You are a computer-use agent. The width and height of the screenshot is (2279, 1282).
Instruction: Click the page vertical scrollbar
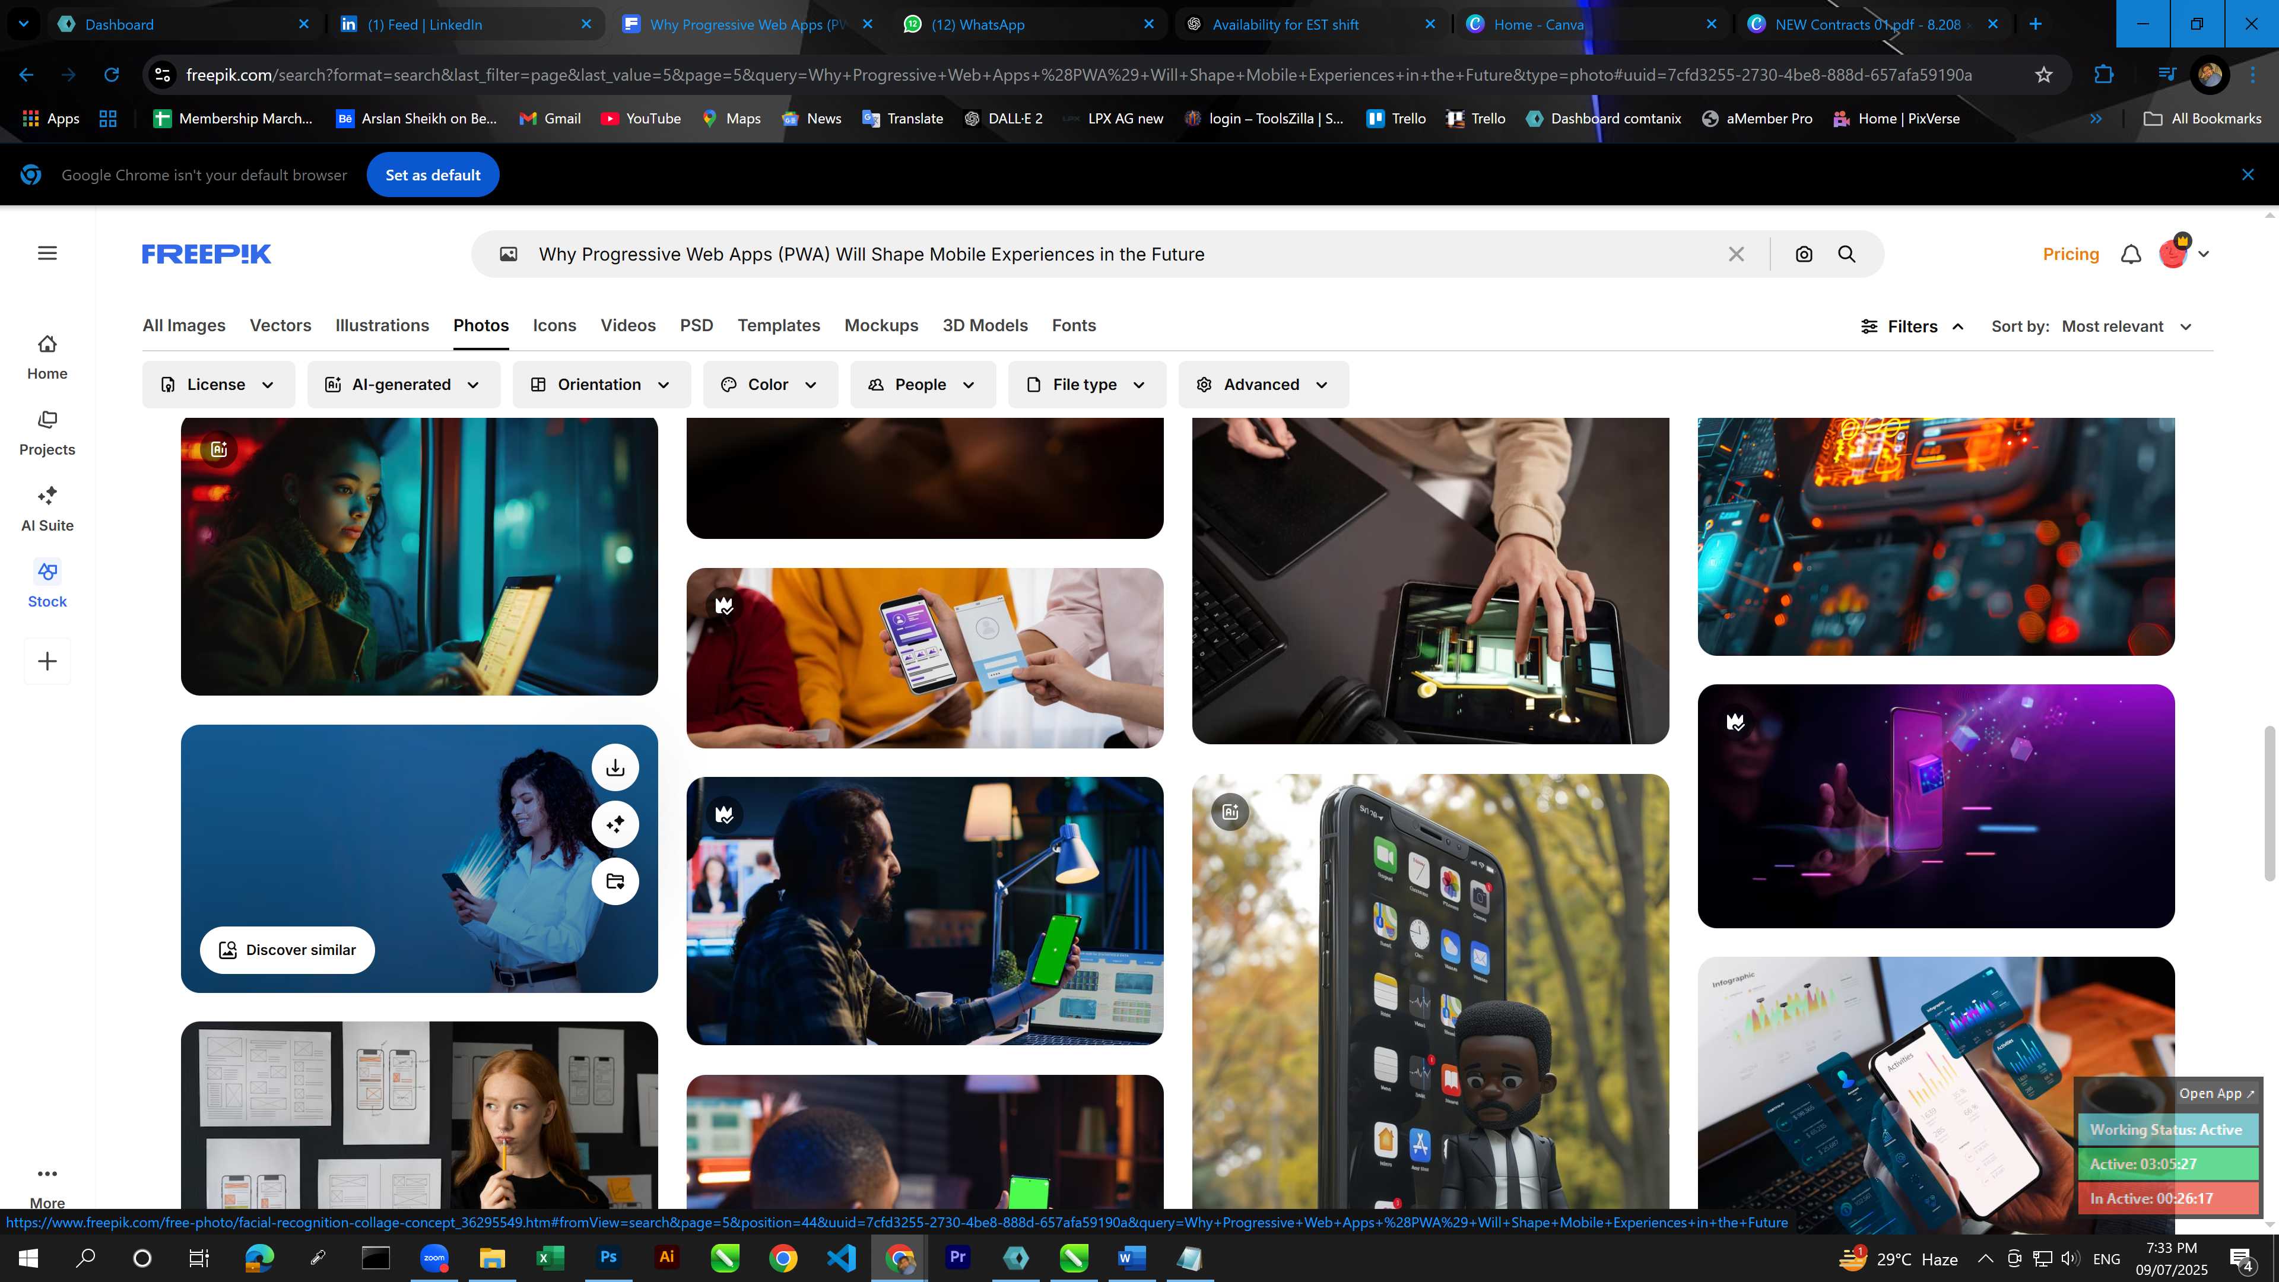2270,802
